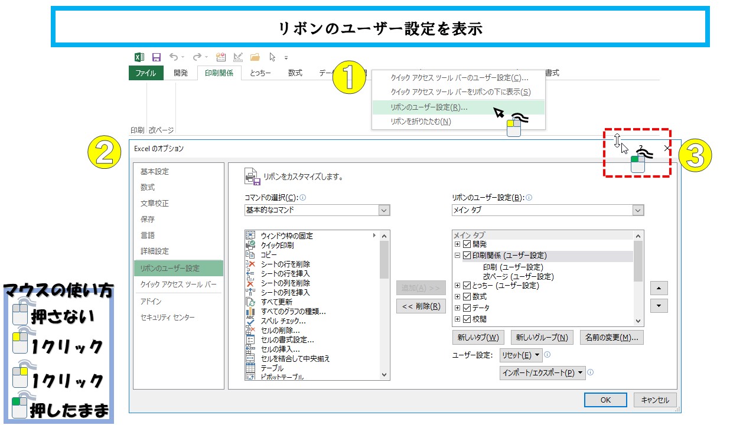Uncheck the とっちー (ユーザー設定) checkbox
The width and height of the screenshot is (756, 425).
(x=467, y=286)
